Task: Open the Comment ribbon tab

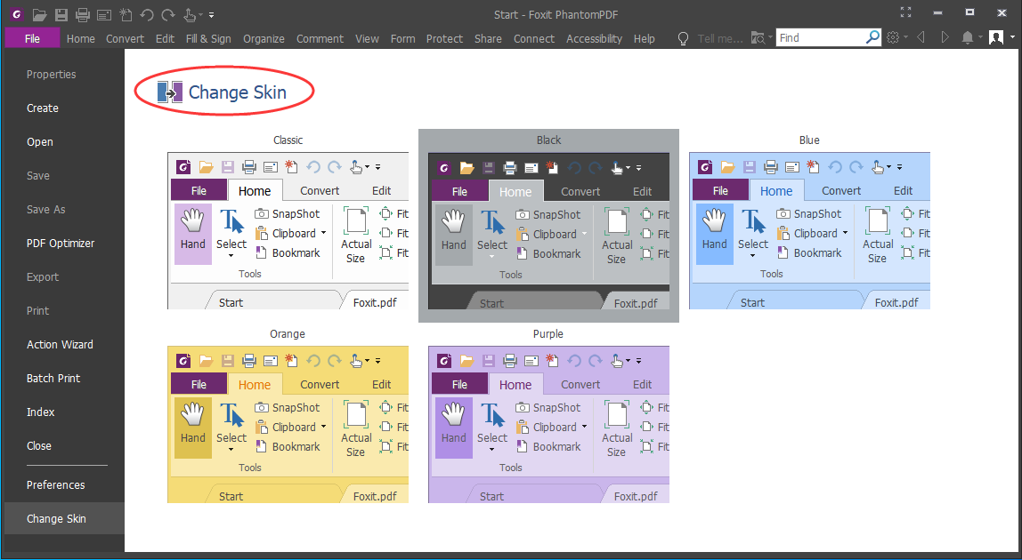Action: [x=320, y=38]
